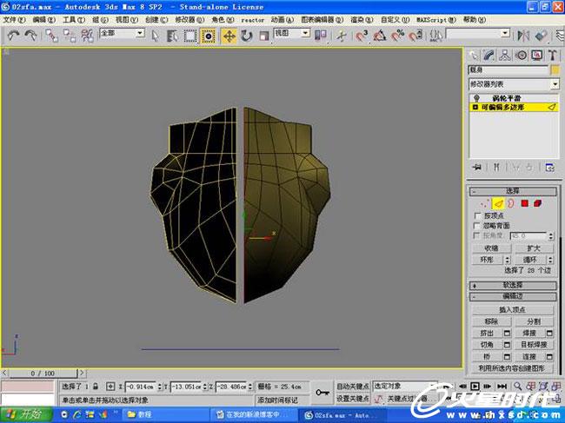This screenshot has height=423, width=565.
Task: Select Border sub-object level icon
Action: [511, 204]
